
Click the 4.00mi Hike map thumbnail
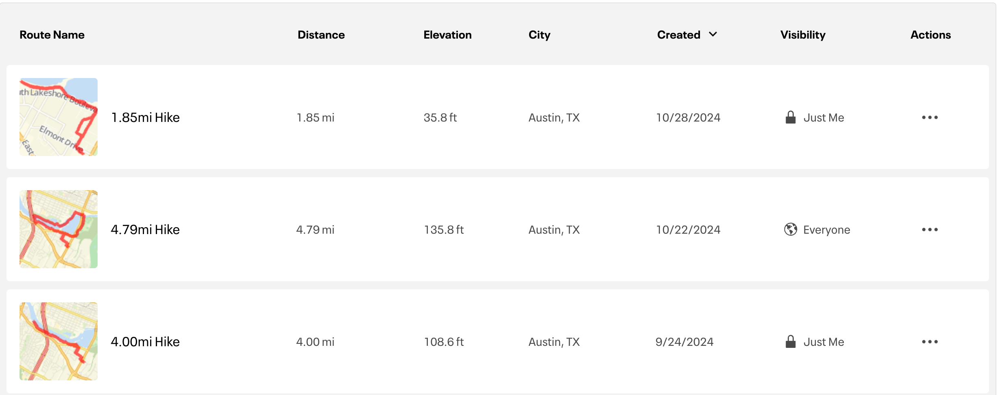tap(59, 341)
